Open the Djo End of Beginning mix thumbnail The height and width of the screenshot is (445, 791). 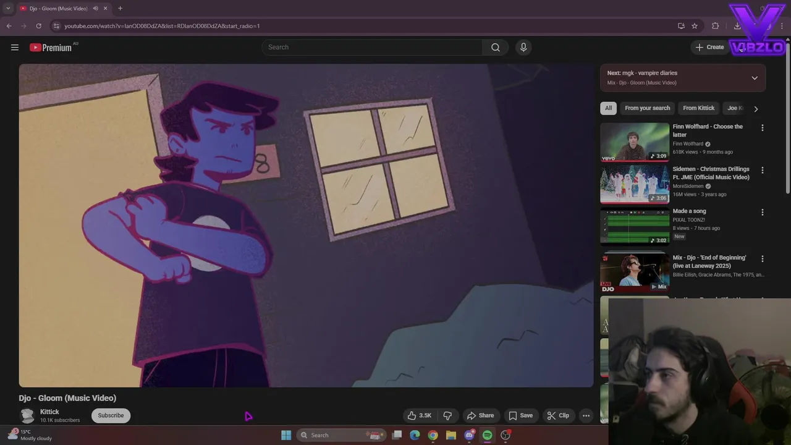click(635, 273)
